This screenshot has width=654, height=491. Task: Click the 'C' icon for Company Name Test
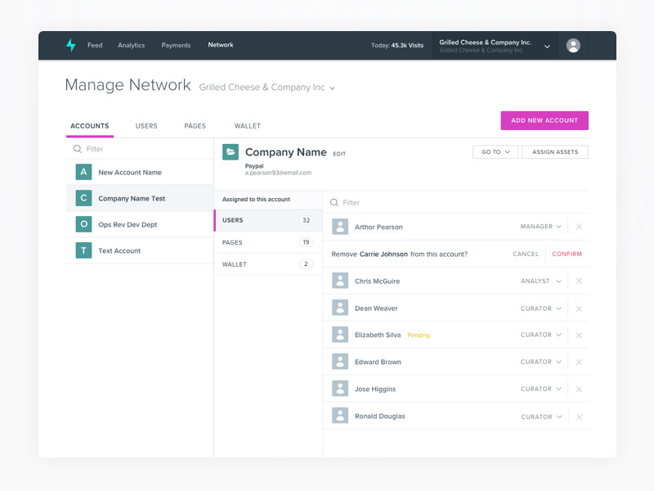coord(83,198)
